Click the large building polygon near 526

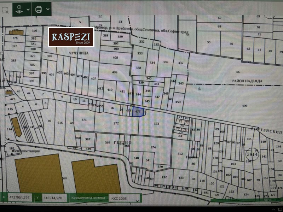(39, 173)
